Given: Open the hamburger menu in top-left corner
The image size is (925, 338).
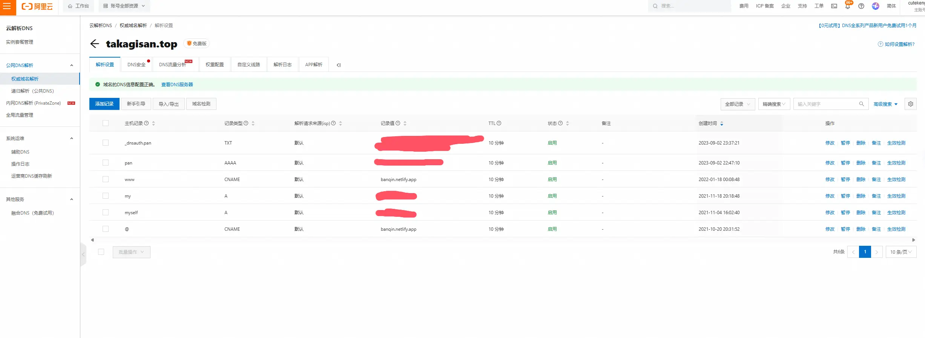Looking at the screenshot, I should click(x=7, y=6).
